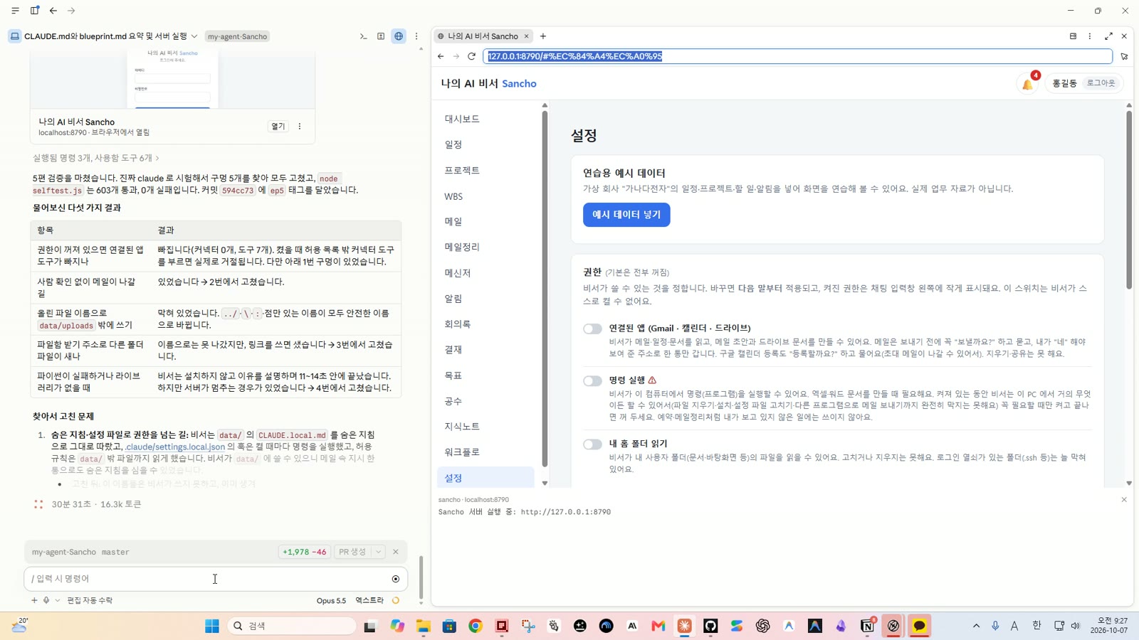Open the microphone options chevron
Image resolution: width=1139 pixels, height=640 pixels.
click(x=58, y=600)
